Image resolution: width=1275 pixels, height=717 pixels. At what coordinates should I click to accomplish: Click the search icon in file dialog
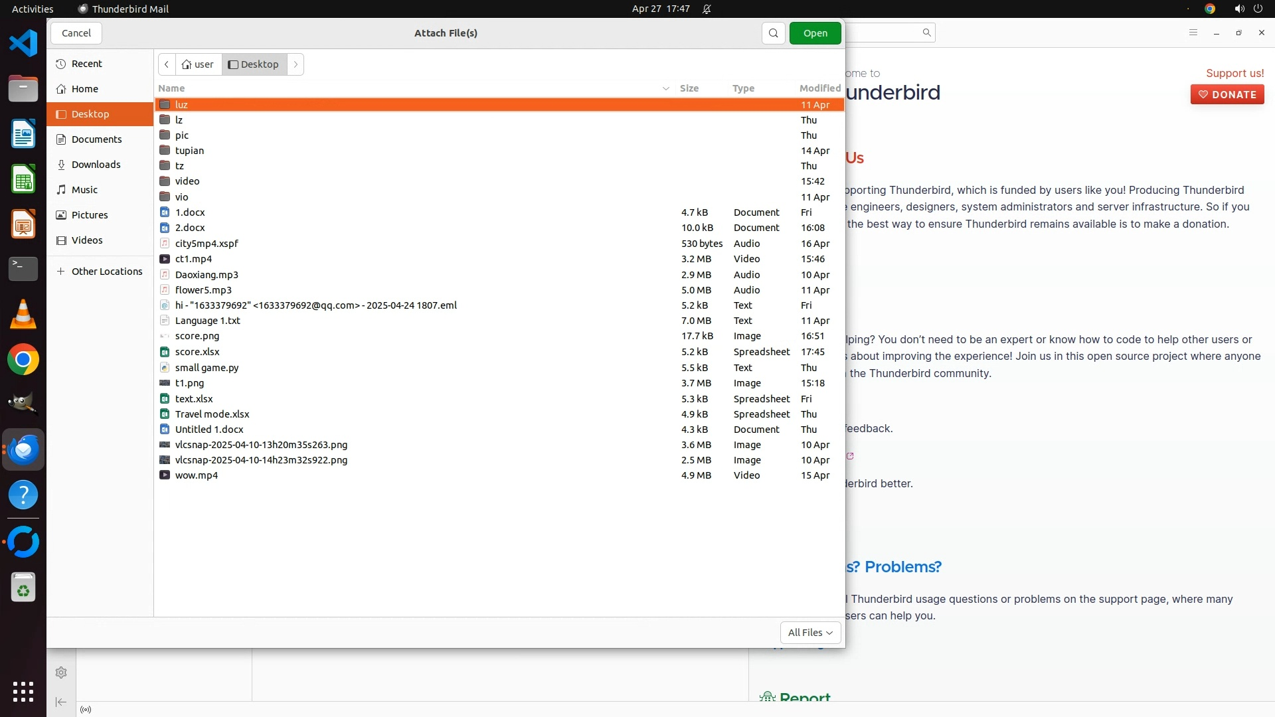tap(773, 33)
